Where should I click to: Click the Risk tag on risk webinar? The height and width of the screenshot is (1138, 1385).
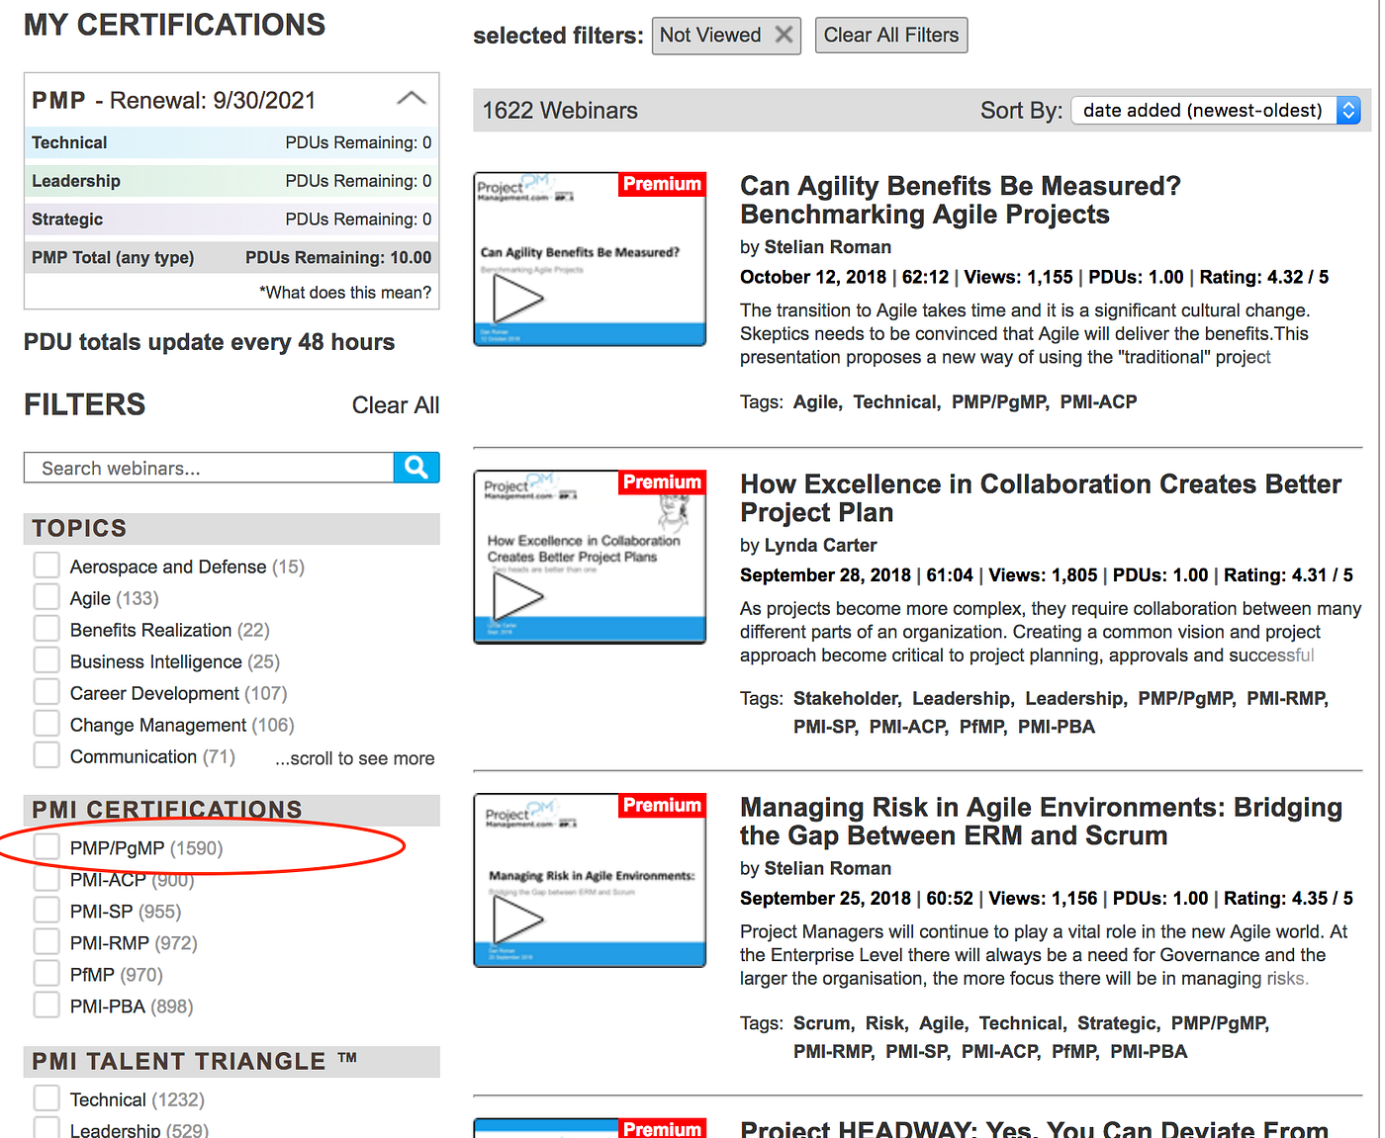tap(884, 1023)
